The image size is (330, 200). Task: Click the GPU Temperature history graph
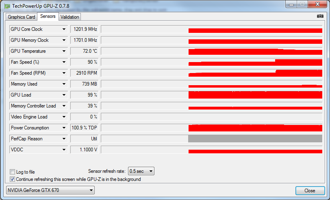pos(212,51)
